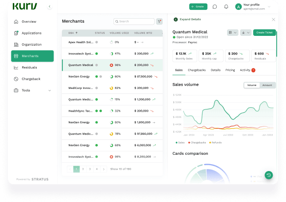
Task: Click the $ 12.1K Monthly Sales card
Action: coord(185,56)
